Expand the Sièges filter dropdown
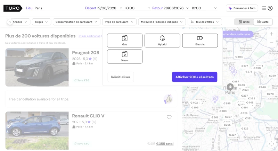 41,22
